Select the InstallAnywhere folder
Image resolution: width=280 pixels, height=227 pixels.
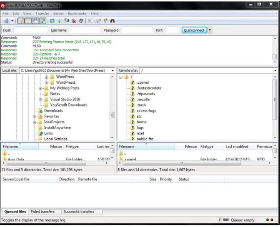(x=57, y=127)
